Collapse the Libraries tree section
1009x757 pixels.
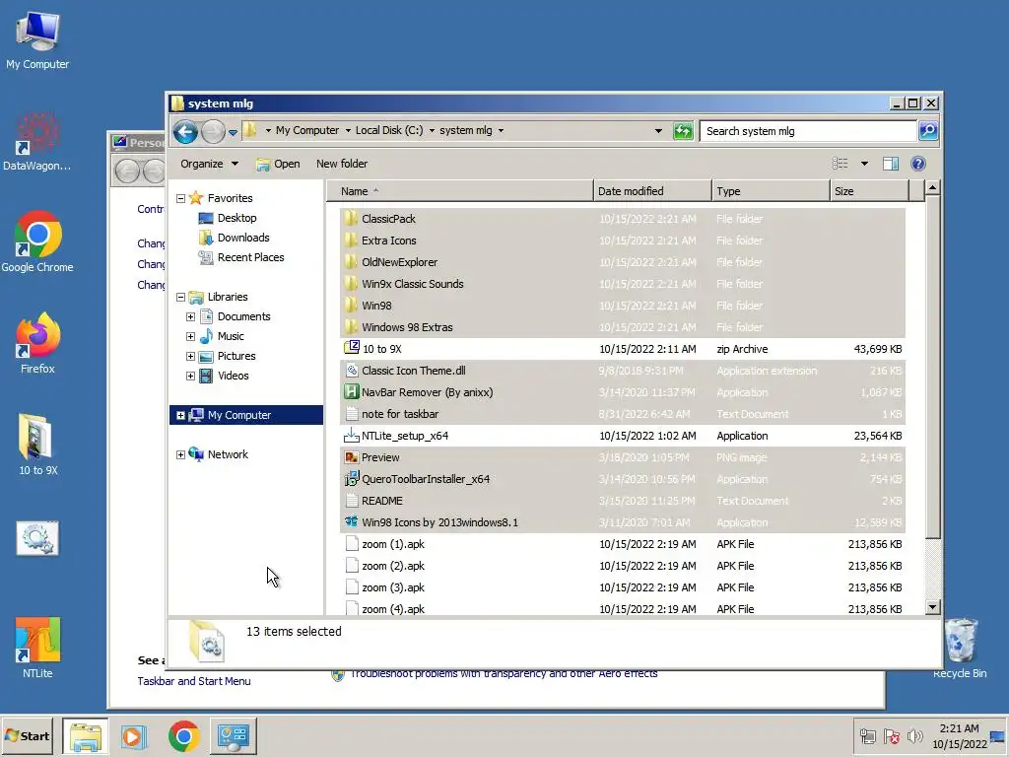pyautogui.click(x=181, y=297)
